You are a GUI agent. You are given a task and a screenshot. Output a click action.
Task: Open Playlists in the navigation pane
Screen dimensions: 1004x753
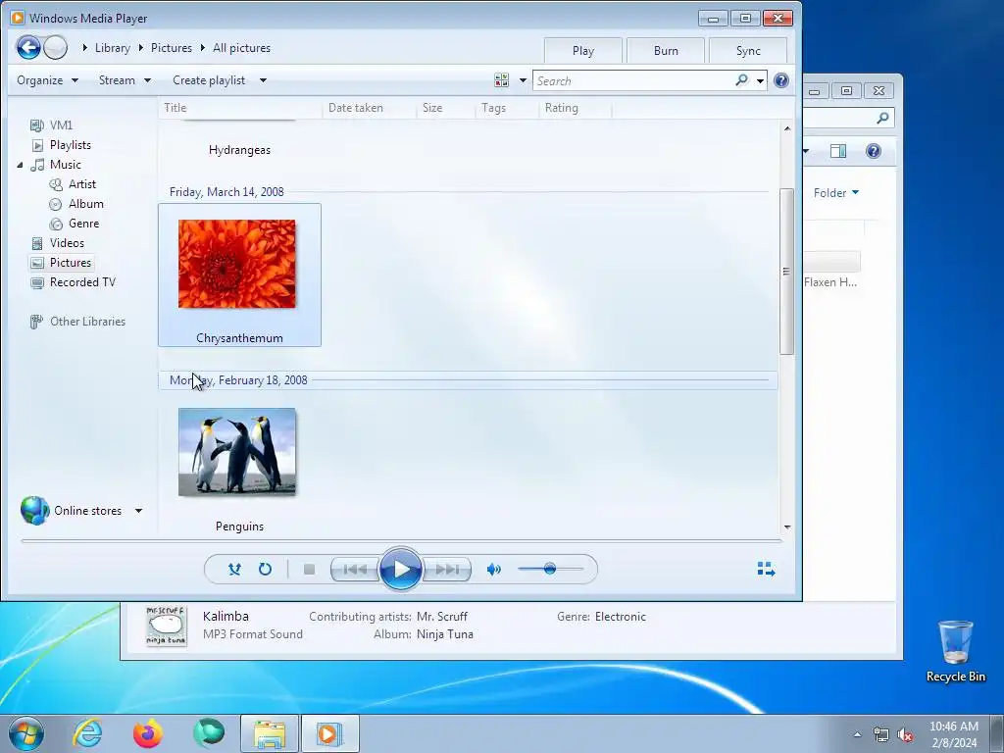pos(71,145)
